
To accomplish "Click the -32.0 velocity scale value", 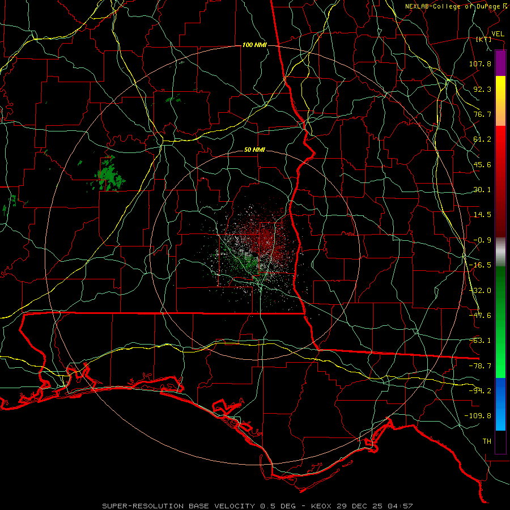I will click(480, 291).
